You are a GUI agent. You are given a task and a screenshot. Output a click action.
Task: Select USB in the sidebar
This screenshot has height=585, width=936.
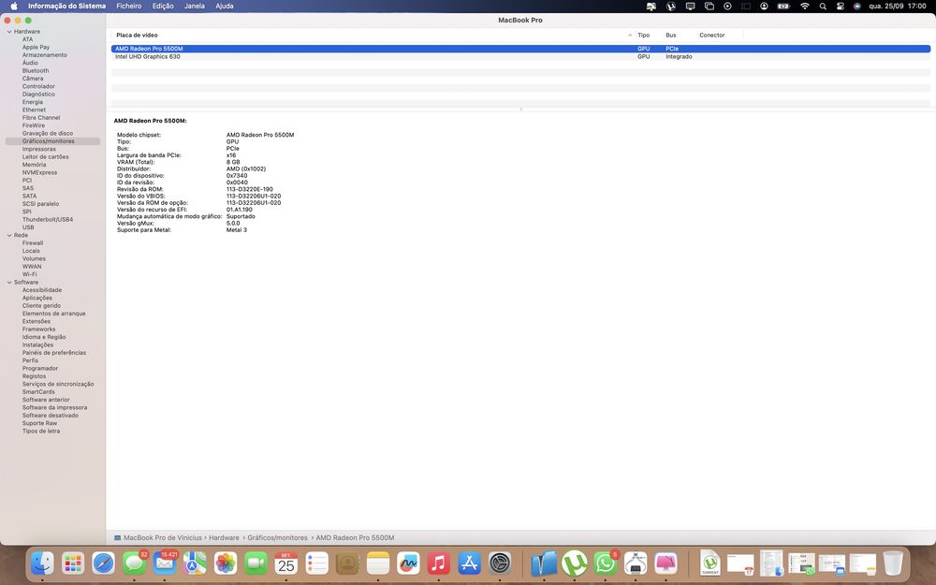28,227
